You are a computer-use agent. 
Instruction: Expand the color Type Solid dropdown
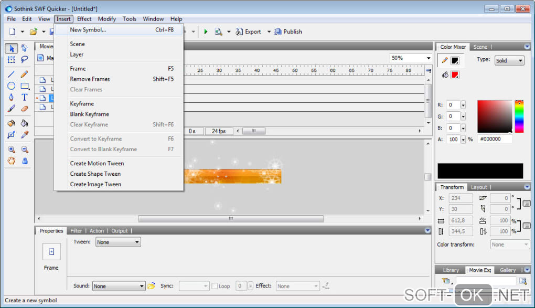point(509,60)
